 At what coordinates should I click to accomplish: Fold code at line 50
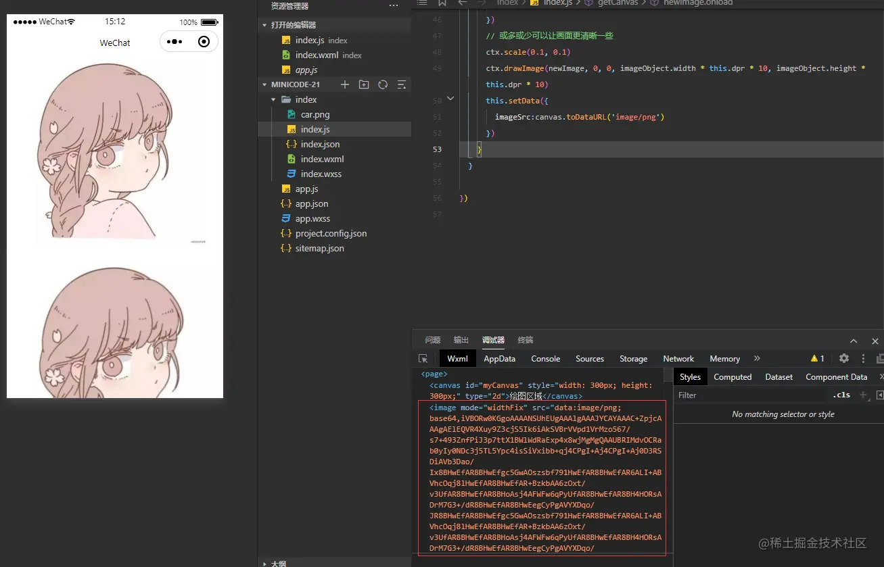click(x=451, y=99)
